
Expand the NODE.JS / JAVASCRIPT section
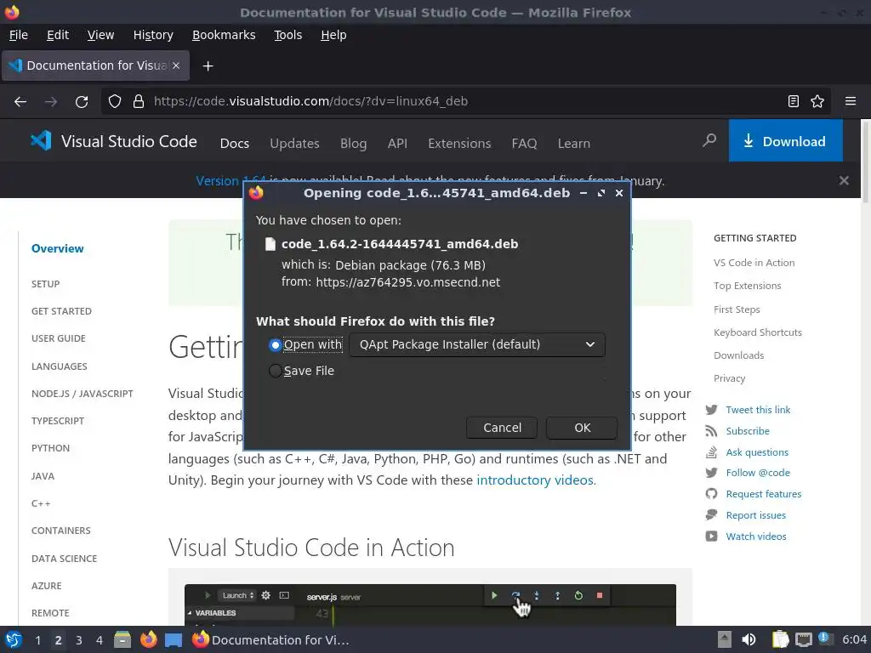coord(83,394)
